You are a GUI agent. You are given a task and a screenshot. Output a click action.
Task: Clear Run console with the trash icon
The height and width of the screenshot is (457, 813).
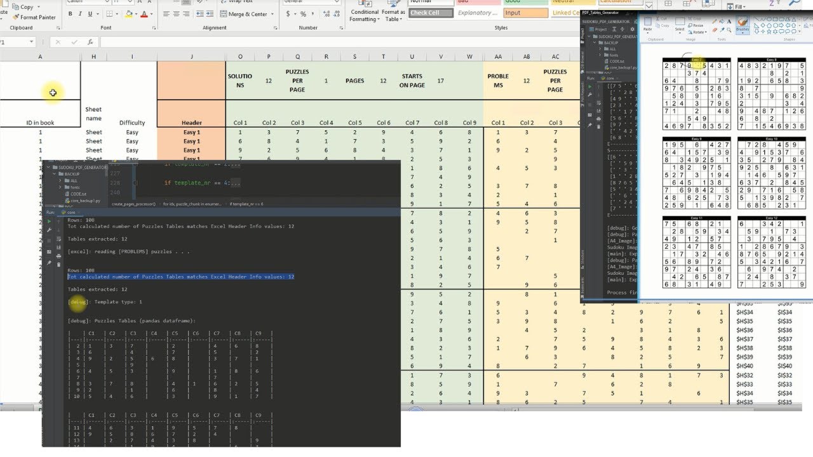pos(58,264)
